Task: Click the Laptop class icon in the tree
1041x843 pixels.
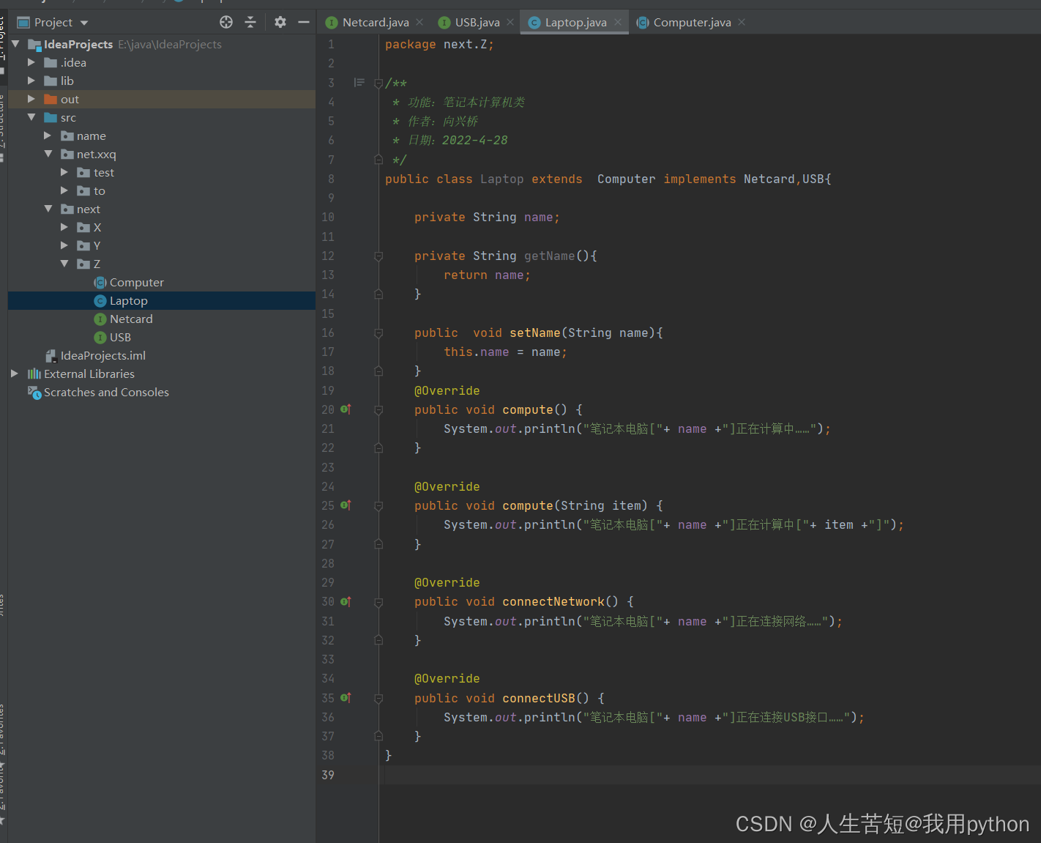Action: point(100,301)
